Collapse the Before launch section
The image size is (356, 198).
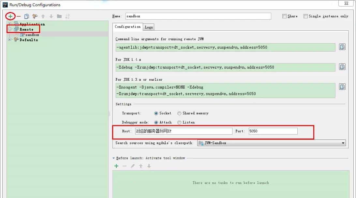(x=113, y=158)
